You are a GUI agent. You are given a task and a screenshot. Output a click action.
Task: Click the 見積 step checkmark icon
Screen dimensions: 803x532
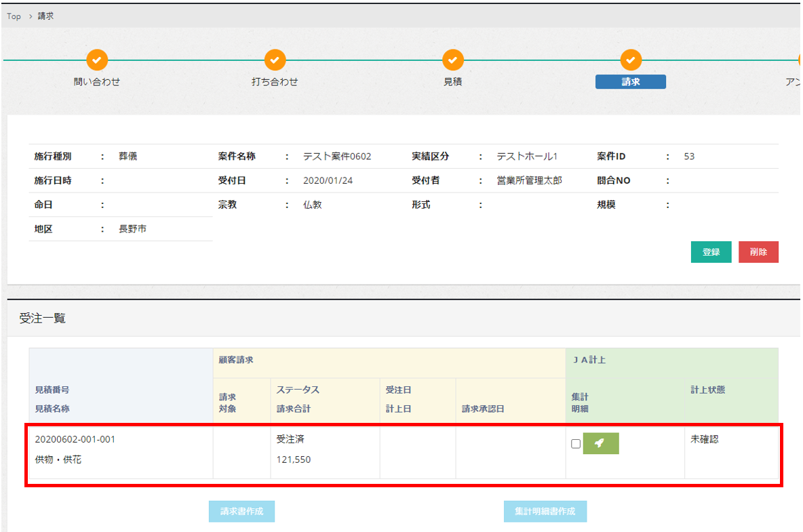(x=452, y=60)
